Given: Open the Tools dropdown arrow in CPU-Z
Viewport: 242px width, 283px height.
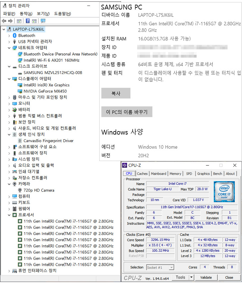Looking at the screenshot, I should pyautogui.click(x=191, y=277).
